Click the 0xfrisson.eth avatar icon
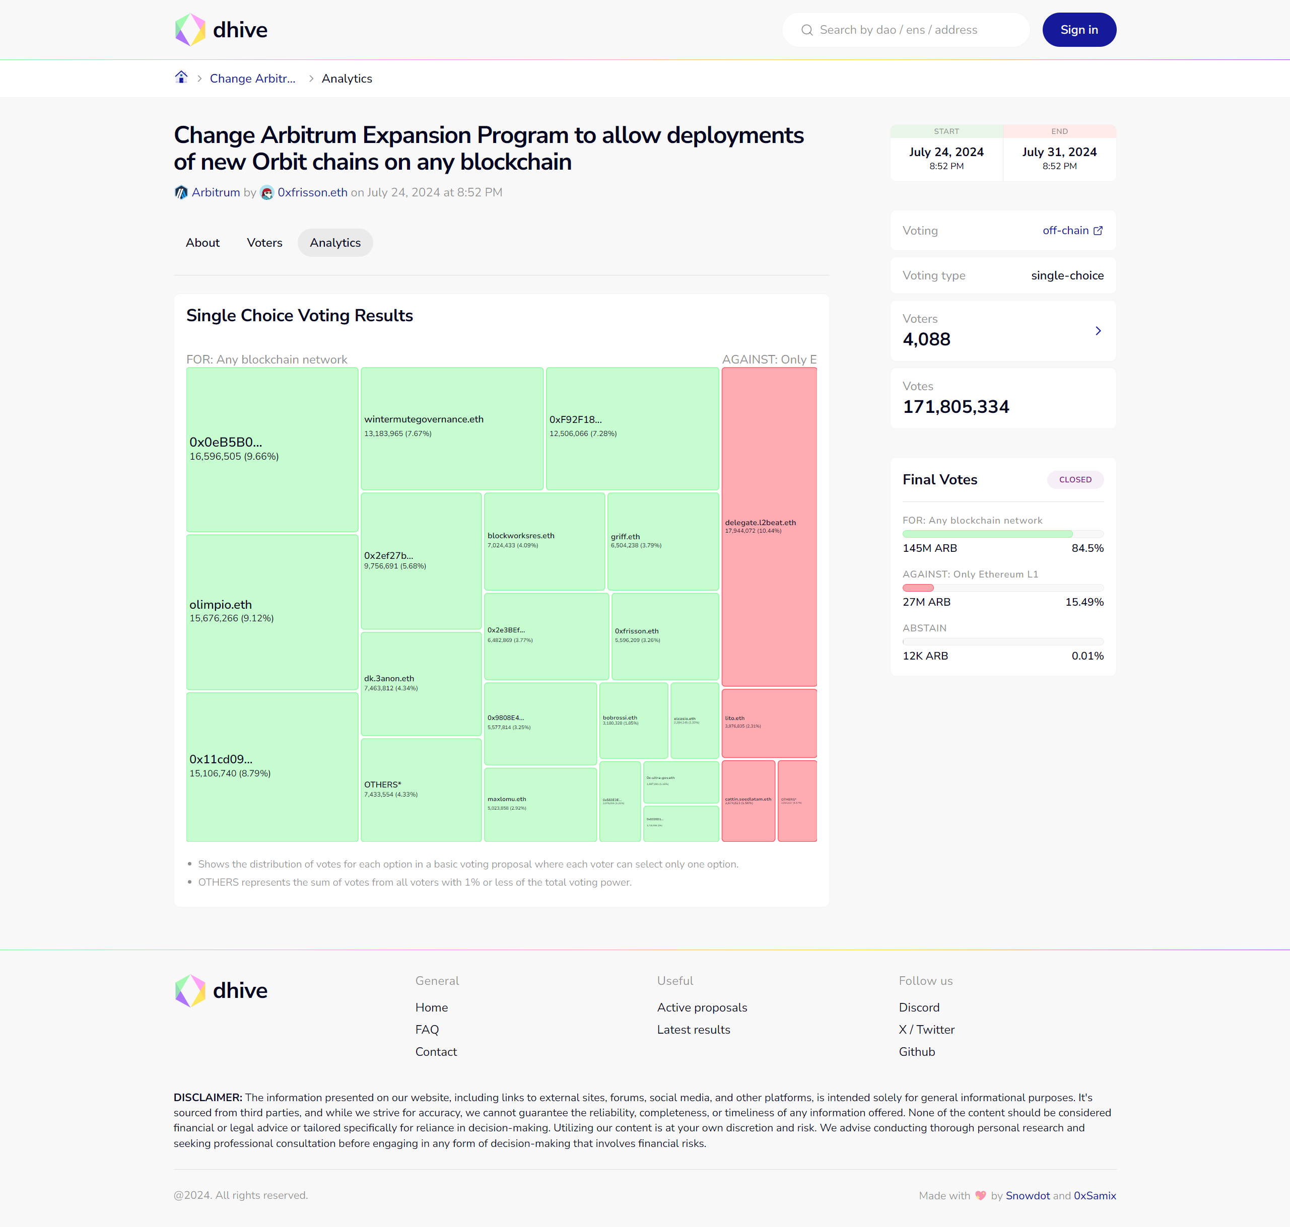The width and height of the screenshot is (1290, 1227). (267, 192)
